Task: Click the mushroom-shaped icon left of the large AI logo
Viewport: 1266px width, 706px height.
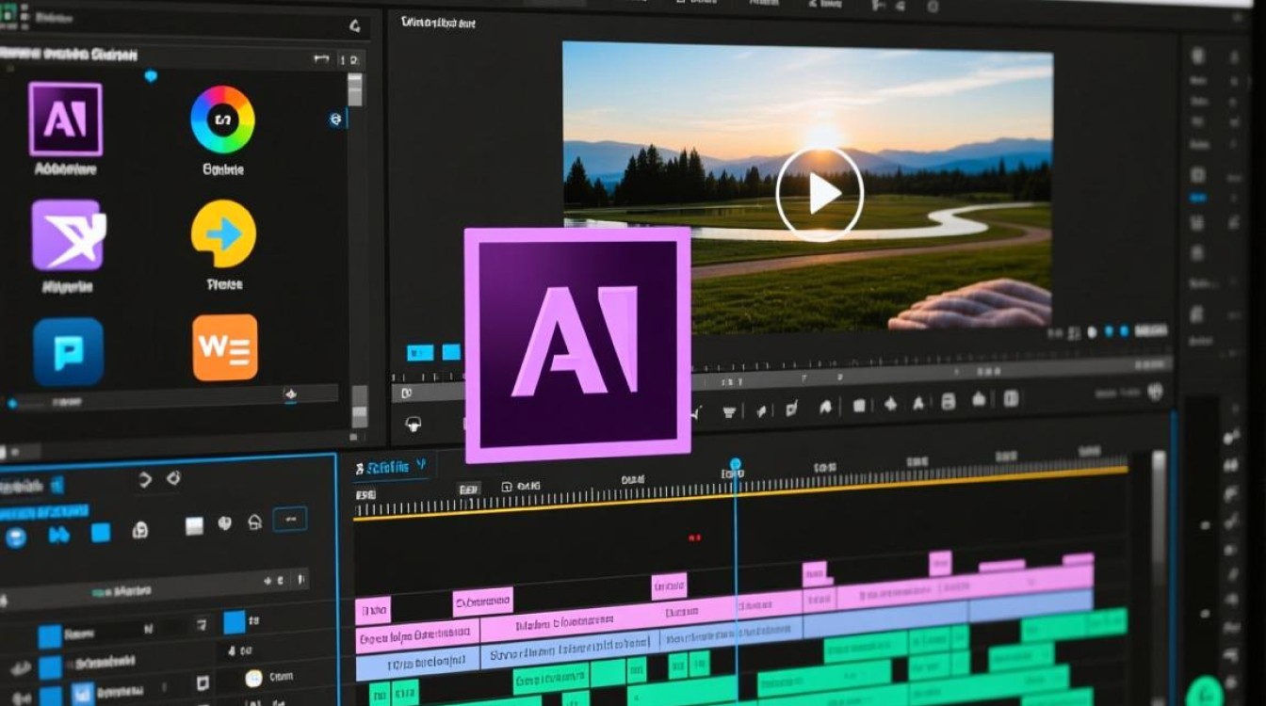Action: tap(413, 424)
